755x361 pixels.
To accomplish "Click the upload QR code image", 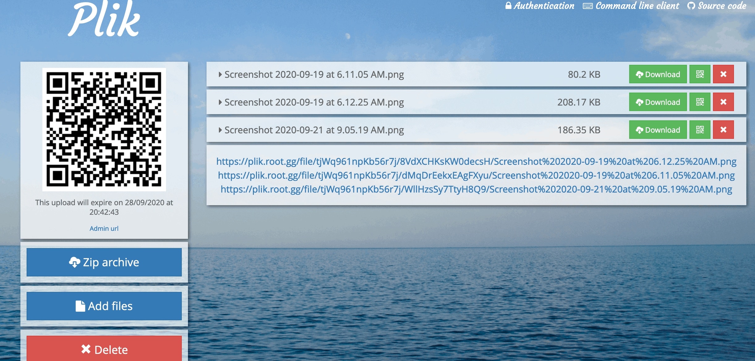I will coord(104,130).
